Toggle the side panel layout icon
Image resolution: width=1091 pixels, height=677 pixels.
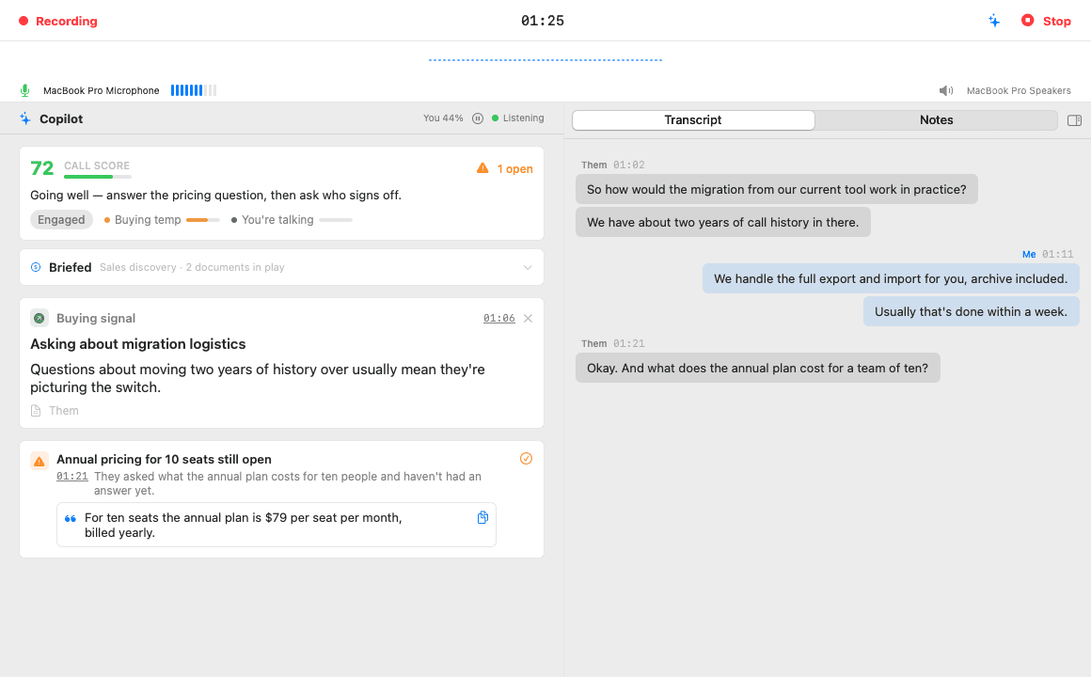1074,120
